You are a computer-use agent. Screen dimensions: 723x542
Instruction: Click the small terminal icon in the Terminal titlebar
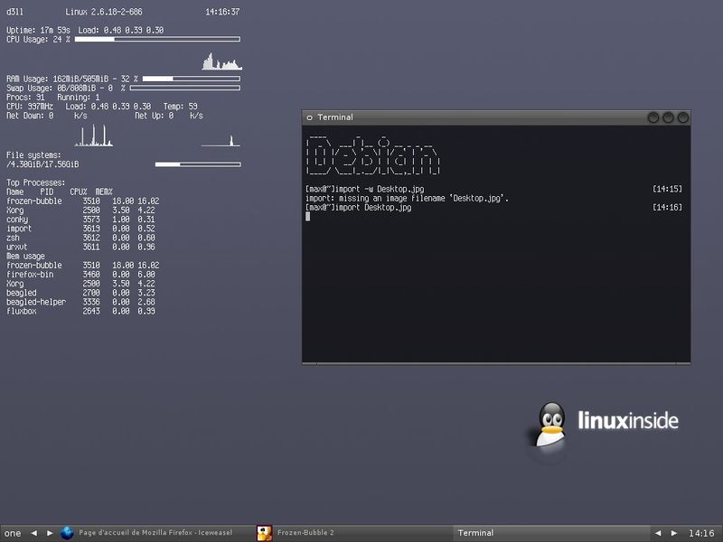[x=311, y=117]
